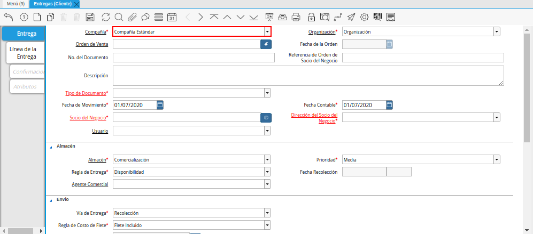Open the Vía de Entrega dropdown
Screen dimensions: 533x234
tap(267, 213)
